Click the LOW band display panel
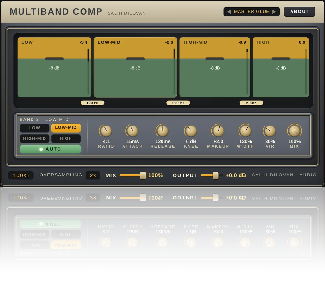This screenshot has width=325, height=289. pyautogui.click(x=54, y=67)
